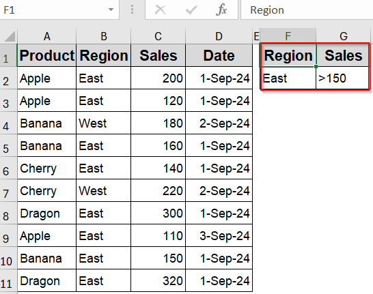Screen dimensions: 373x294
Task: Open the Name Box dropdown arrow
Action: point(111,10)
